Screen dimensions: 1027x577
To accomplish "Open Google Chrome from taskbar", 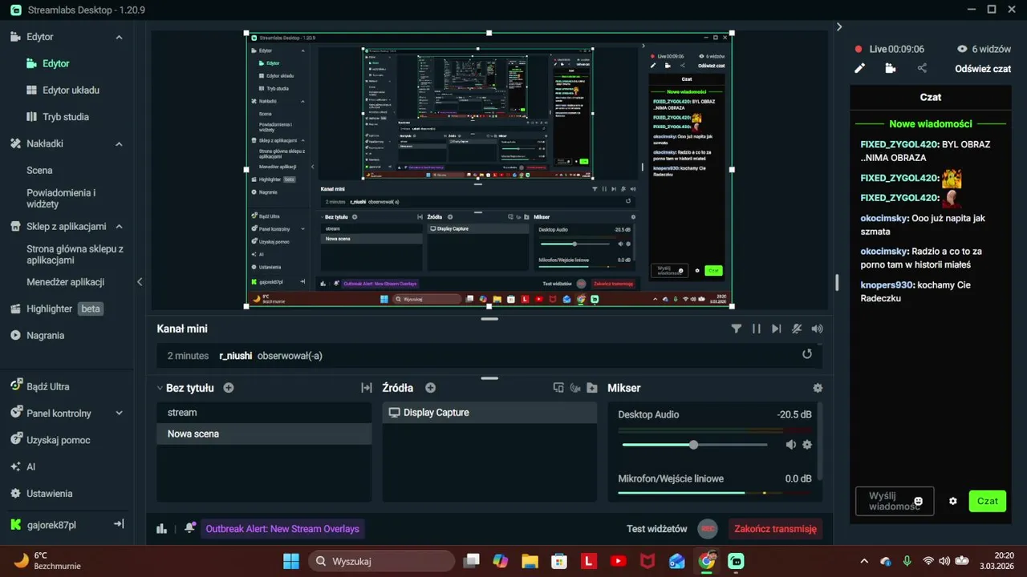I will click(x=706, y=561).
